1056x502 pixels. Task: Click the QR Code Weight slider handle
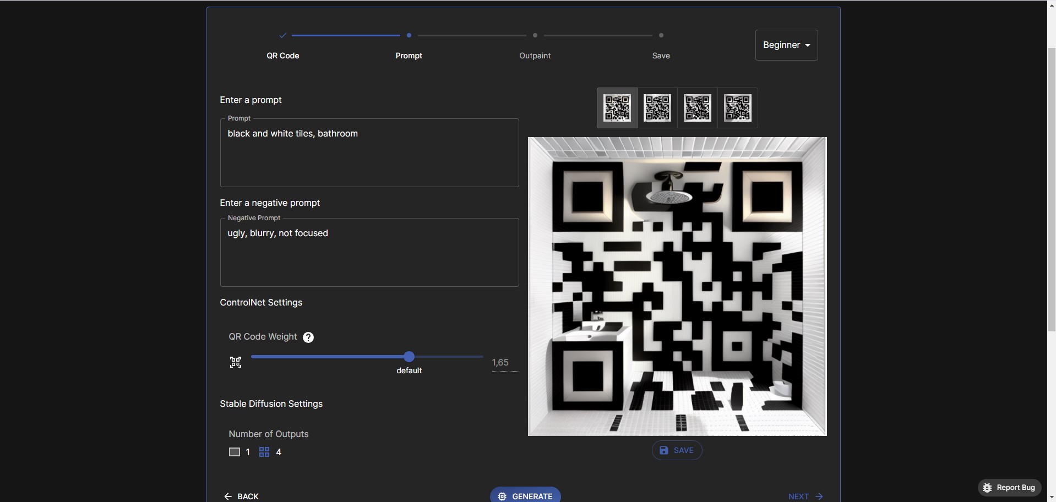click(x=409, y=357)
